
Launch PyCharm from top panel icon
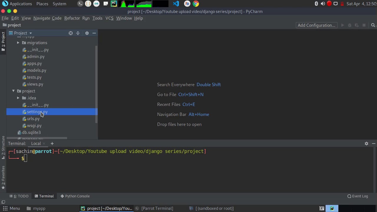coord(114,4)
